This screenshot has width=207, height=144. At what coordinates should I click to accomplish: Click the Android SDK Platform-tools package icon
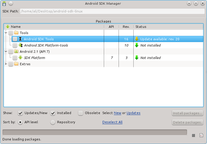click(20, 45)
